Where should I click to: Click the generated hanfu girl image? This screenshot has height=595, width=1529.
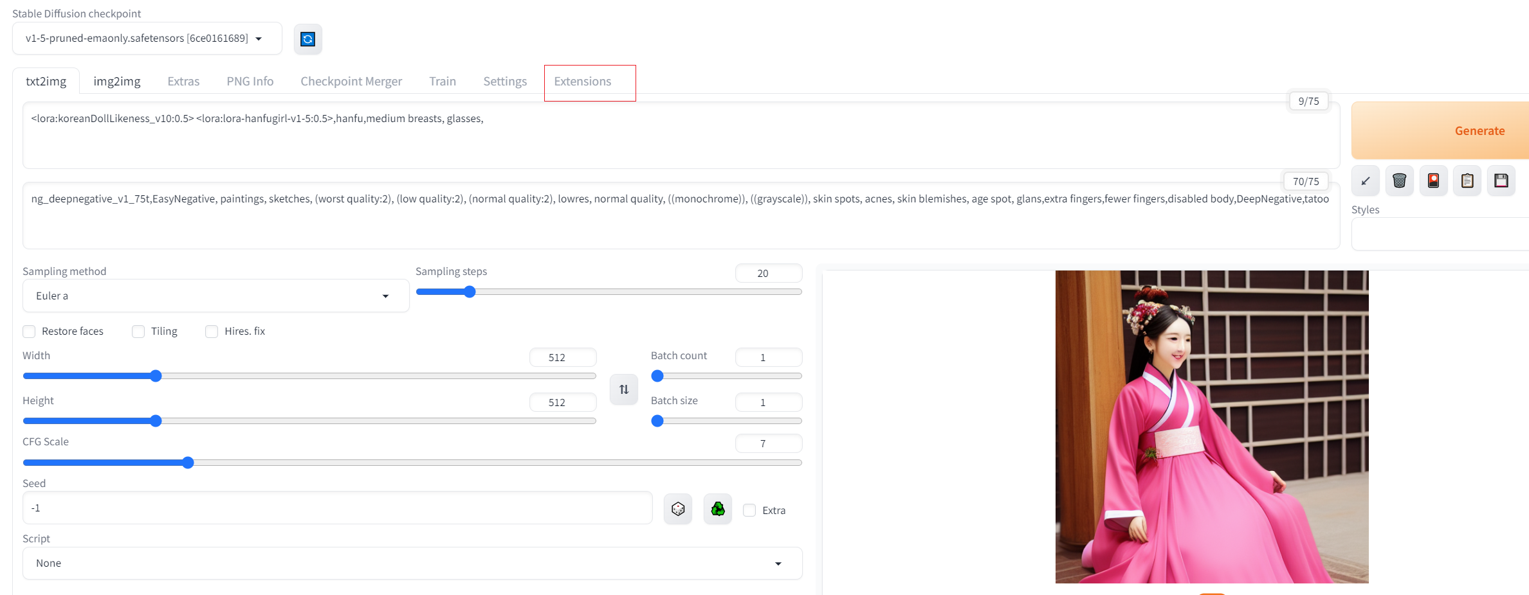[1212, 427]
